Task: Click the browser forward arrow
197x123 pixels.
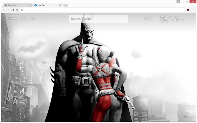Action: coord(8,10)
